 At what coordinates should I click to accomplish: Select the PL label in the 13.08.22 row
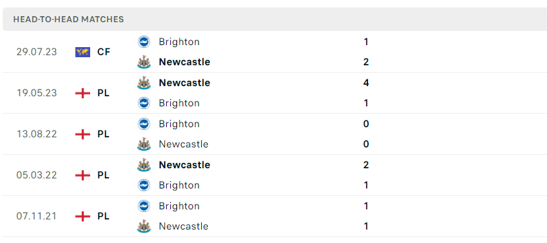[x=103, y=134]
